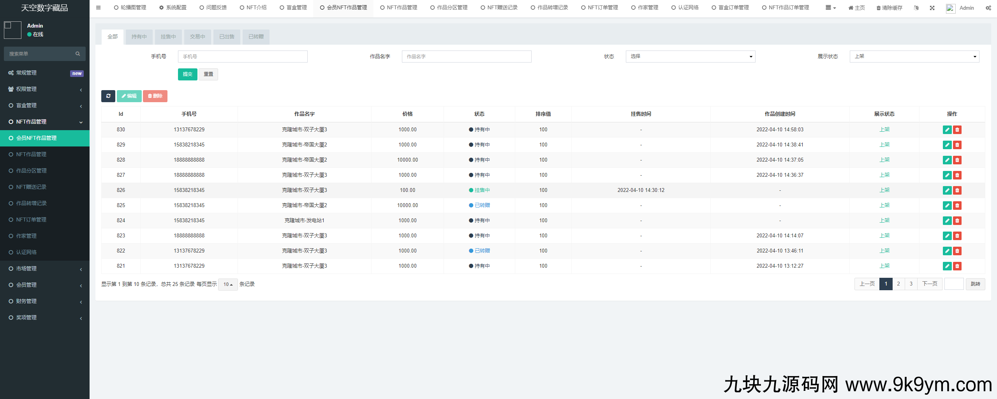This screenshot has height=399, width=997.
Task: Open the NFT订单管理 tab in top bar
Action: pyautogui.click(x=599, y=8)
